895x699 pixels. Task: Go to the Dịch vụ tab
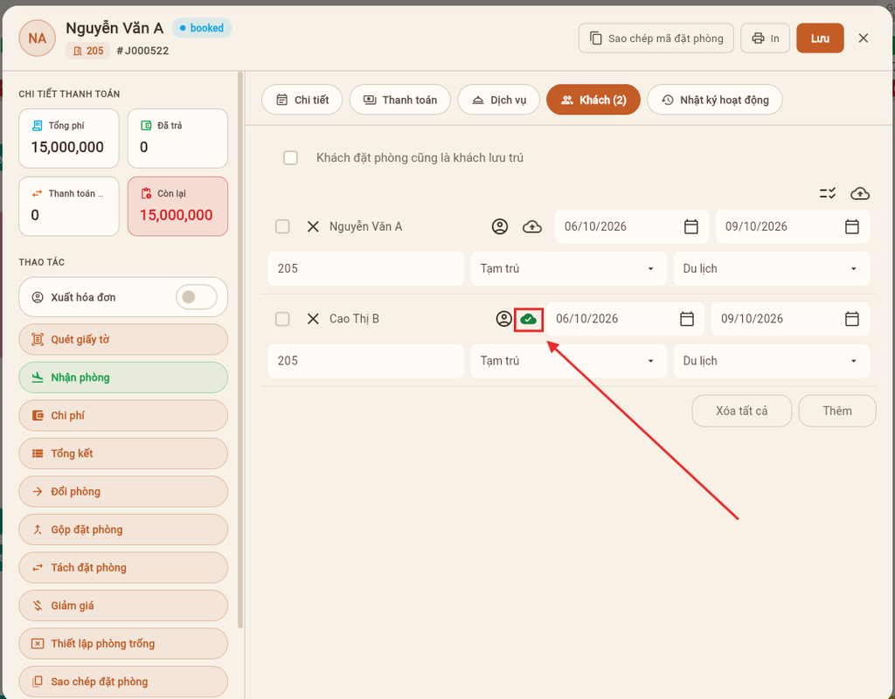(x=499, y=100)
